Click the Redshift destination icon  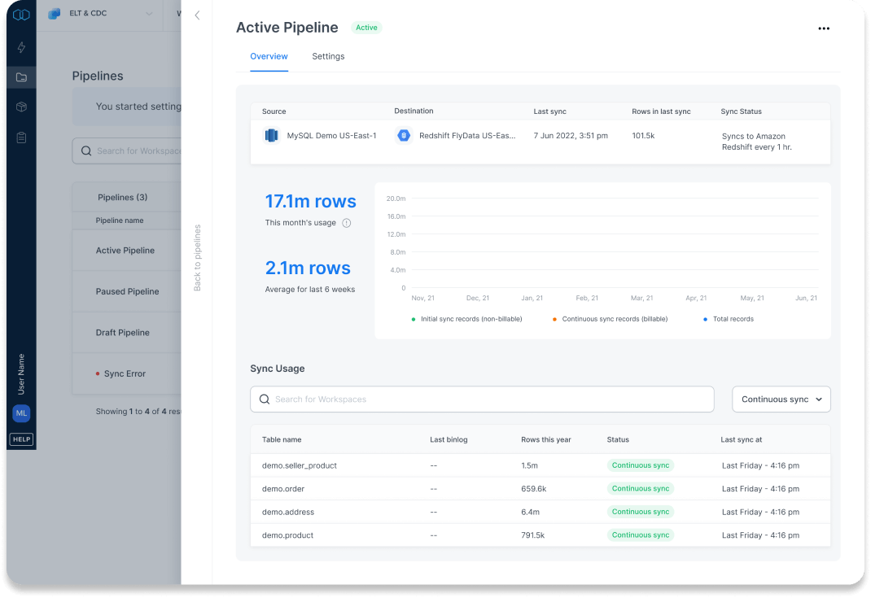click(x=404, y=136)
